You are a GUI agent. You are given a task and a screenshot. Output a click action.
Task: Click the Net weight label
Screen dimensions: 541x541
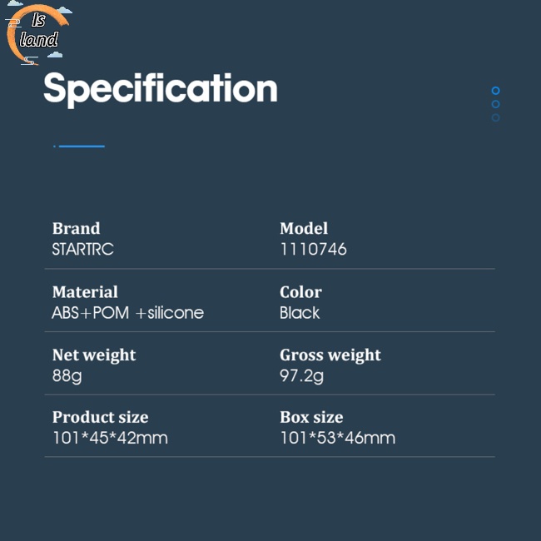pos(94,355)
